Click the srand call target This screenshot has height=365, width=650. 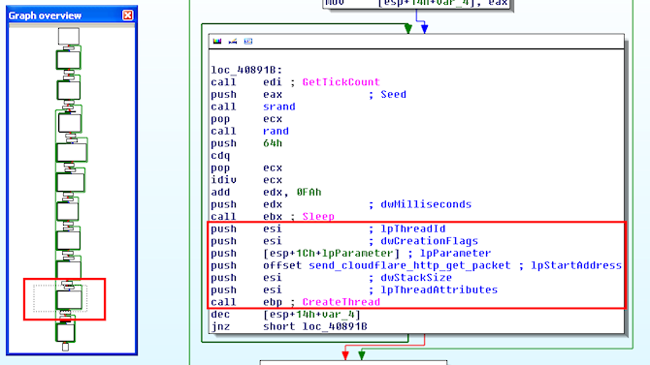(x=279, y=106)
